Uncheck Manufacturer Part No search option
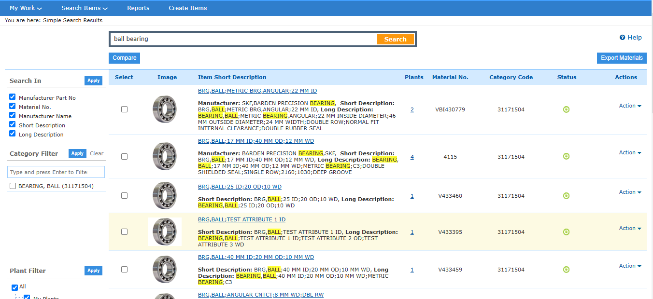Image resolution: width=653 pixels, height=299 pixels. [x=13, y=97]
